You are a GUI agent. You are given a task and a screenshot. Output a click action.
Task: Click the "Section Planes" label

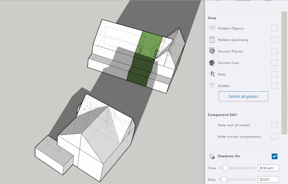tap(230, 51)
